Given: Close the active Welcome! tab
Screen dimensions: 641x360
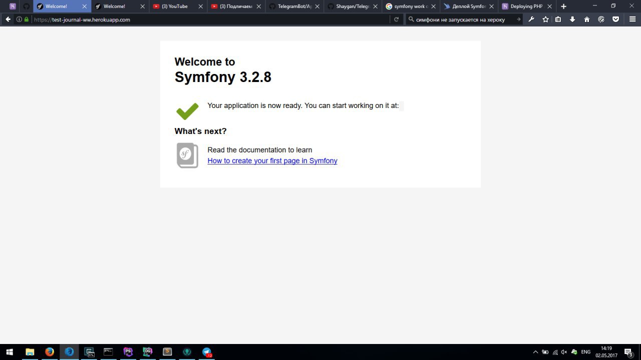Looking at the screenshot, I should coord(84,6).
